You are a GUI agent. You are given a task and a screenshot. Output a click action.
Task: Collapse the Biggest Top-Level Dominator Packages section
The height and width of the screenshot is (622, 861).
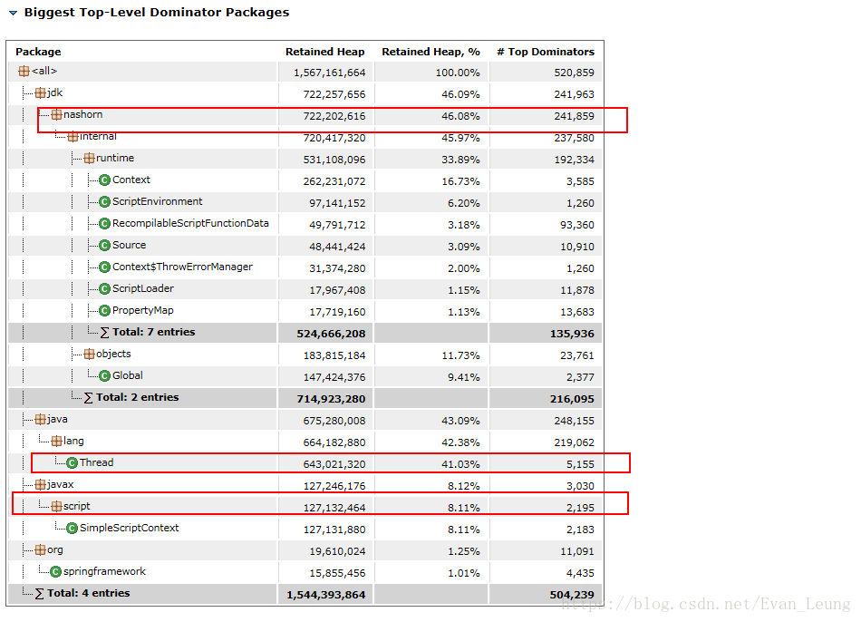[x=14, y=13]
